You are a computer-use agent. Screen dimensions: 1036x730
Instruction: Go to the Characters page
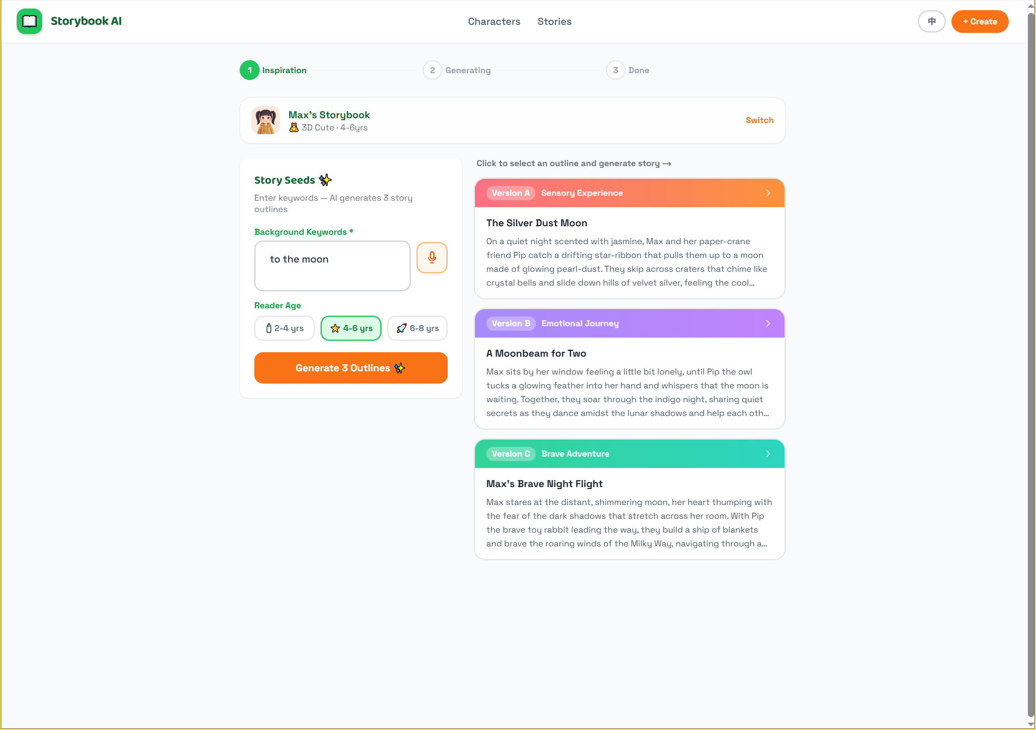point(494,21)
